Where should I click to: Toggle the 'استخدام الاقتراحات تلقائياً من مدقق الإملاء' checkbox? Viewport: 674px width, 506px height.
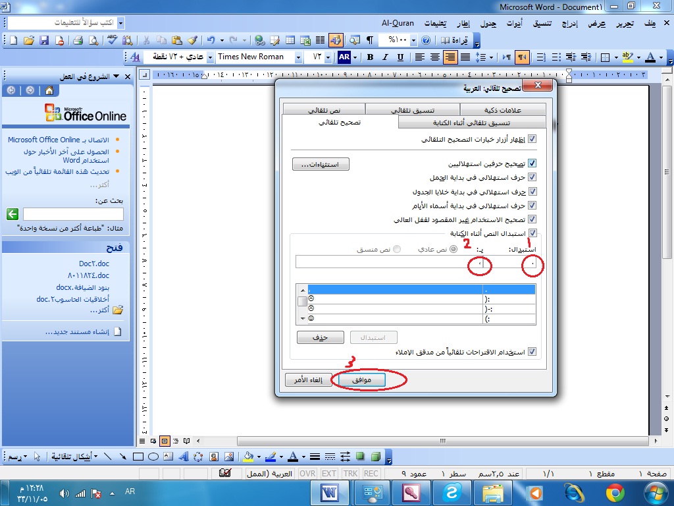point(532,352)
